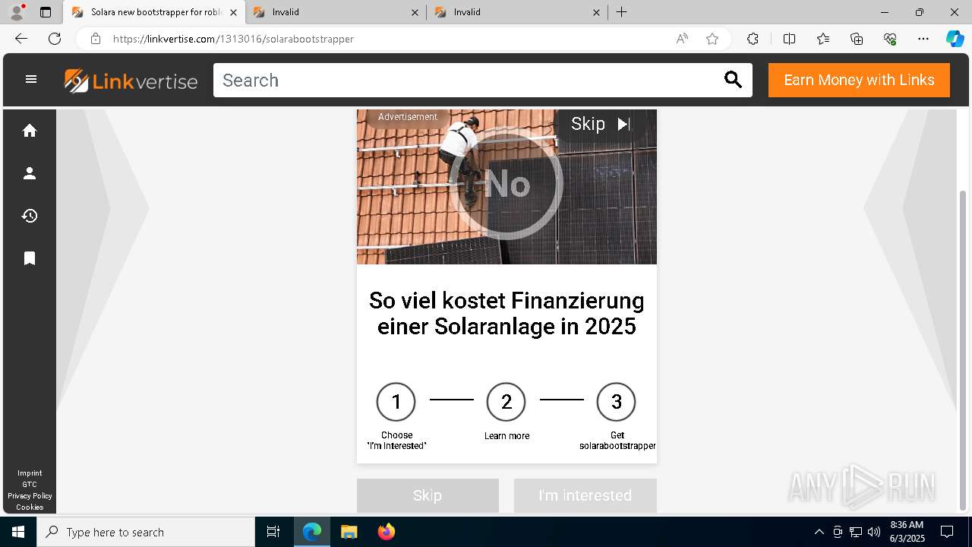Open the Collections icon
The image size is (972, 547).
(x=857, y=39)
